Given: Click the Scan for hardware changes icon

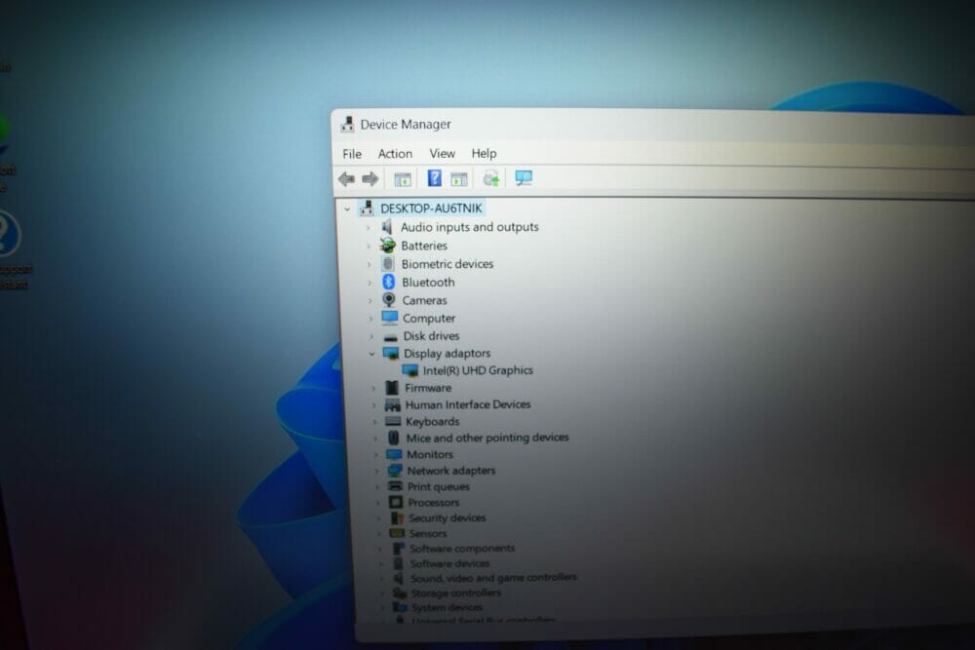Looking at the screenshot, I should coord(524,178).
